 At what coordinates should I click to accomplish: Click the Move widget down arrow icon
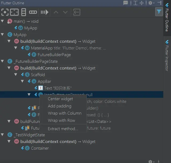click(x=65, y=12)
